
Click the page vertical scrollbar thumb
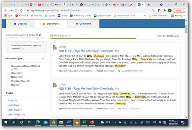coord(186,29)
